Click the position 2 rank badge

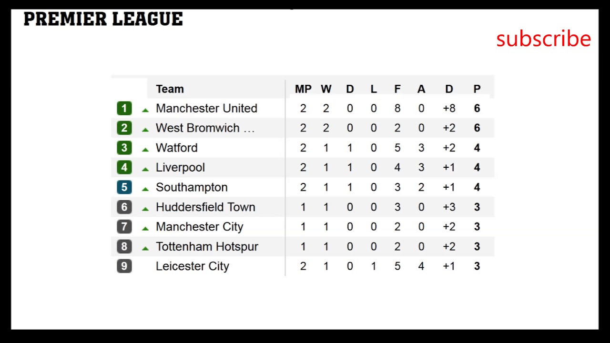(124, 128)
